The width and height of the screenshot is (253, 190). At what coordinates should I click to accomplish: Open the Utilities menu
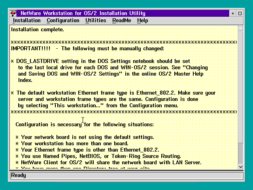click(x=96, y=21)
